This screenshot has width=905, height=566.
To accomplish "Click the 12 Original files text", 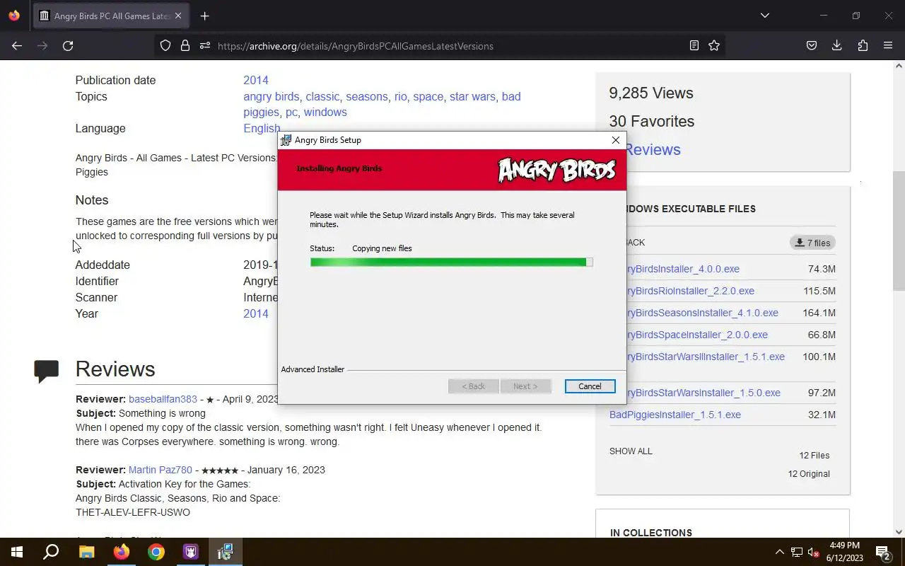I will point(809,474).
